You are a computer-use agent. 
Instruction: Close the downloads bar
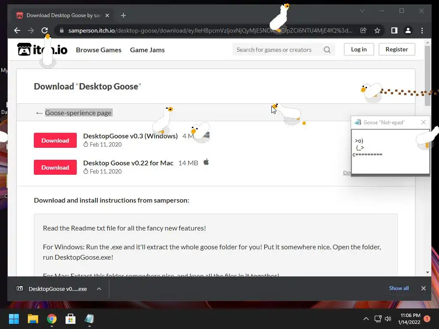point(423,288)
